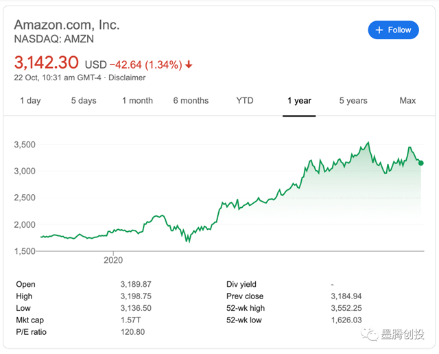Click the green end-point dot on chart
This screenshot has width=439, height=354.
420,163
